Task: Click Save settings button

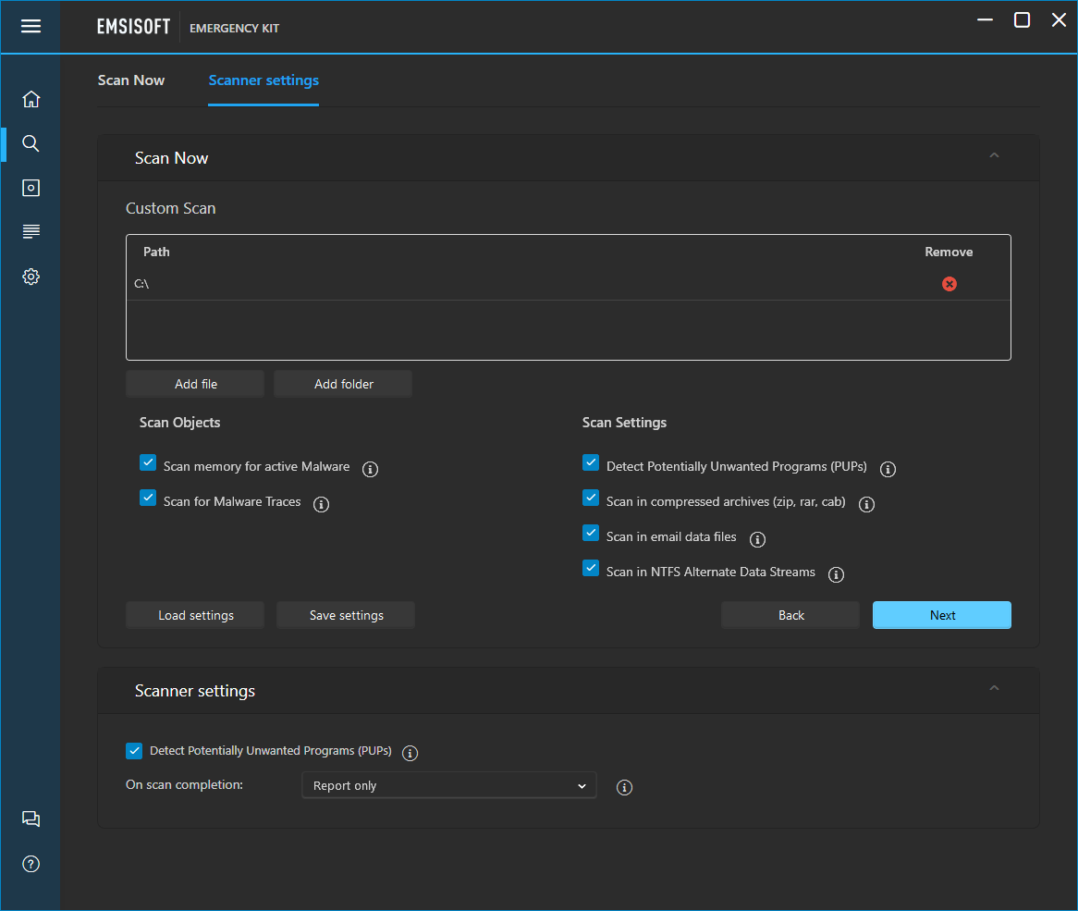Action: click(346, 615)
